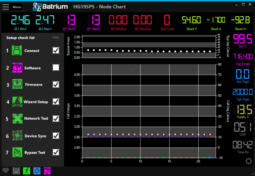Select the blue plug icon in bottom toolbar

[37, 171]
